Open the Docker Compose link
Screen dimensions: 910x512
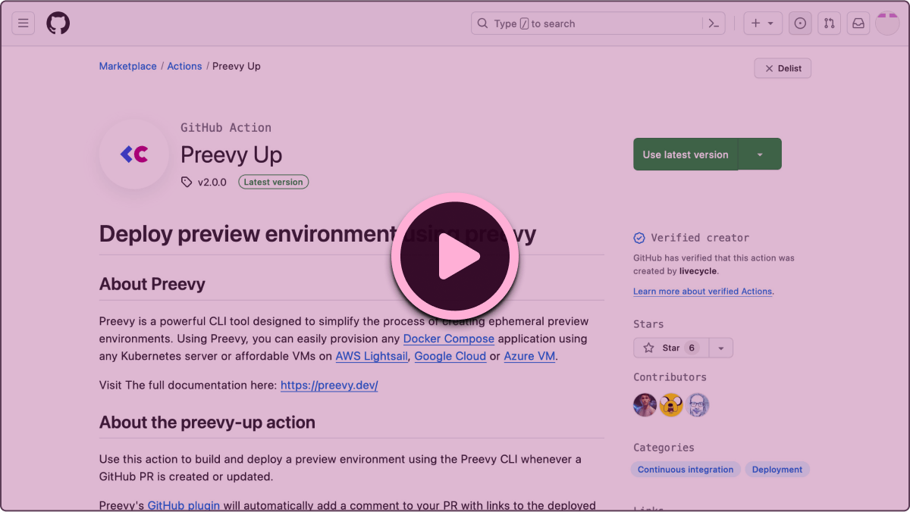pos(449,339)
